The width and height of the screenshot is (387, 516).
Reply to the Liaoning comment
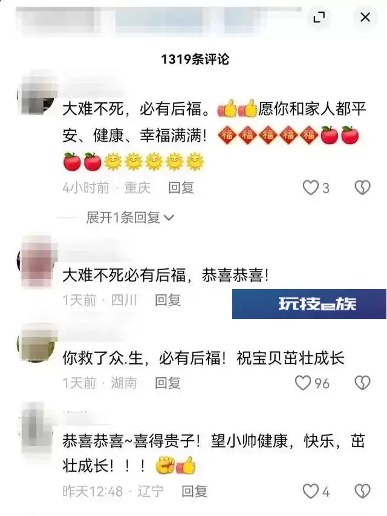(195, 491)
